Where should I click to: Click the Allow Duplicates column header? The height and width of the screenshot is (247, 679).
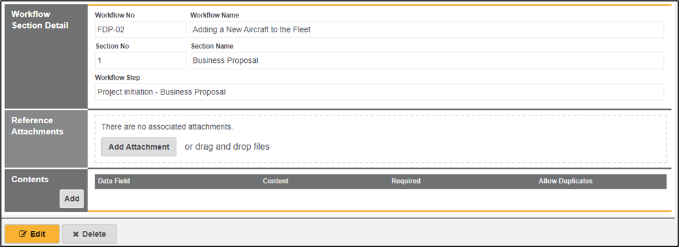point(566,181)
